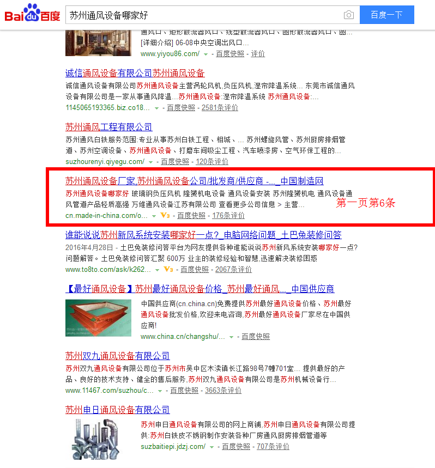
Task: Open 苏州双九通风设备有限公司 result title
Action: [x=118, y=356]
